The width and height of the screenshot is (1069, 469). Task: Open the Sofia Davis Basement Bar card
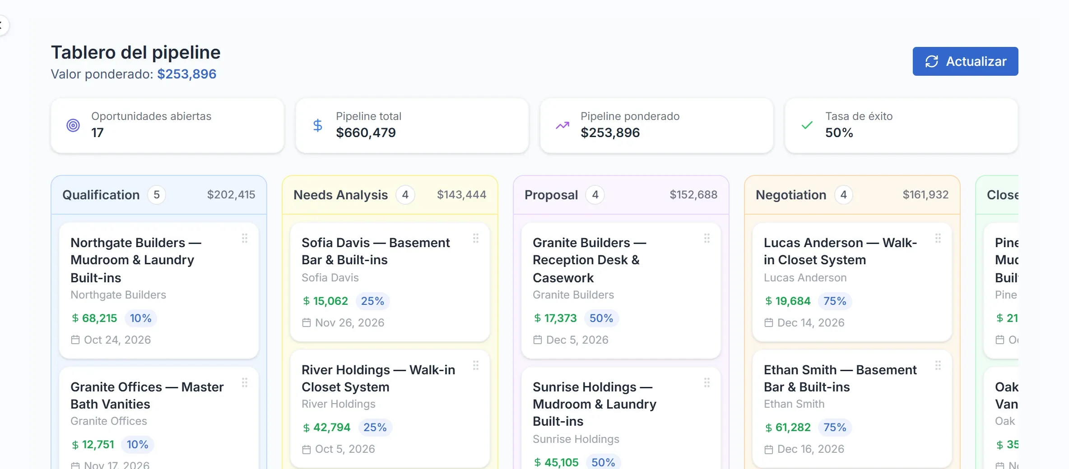click(390, 282)
